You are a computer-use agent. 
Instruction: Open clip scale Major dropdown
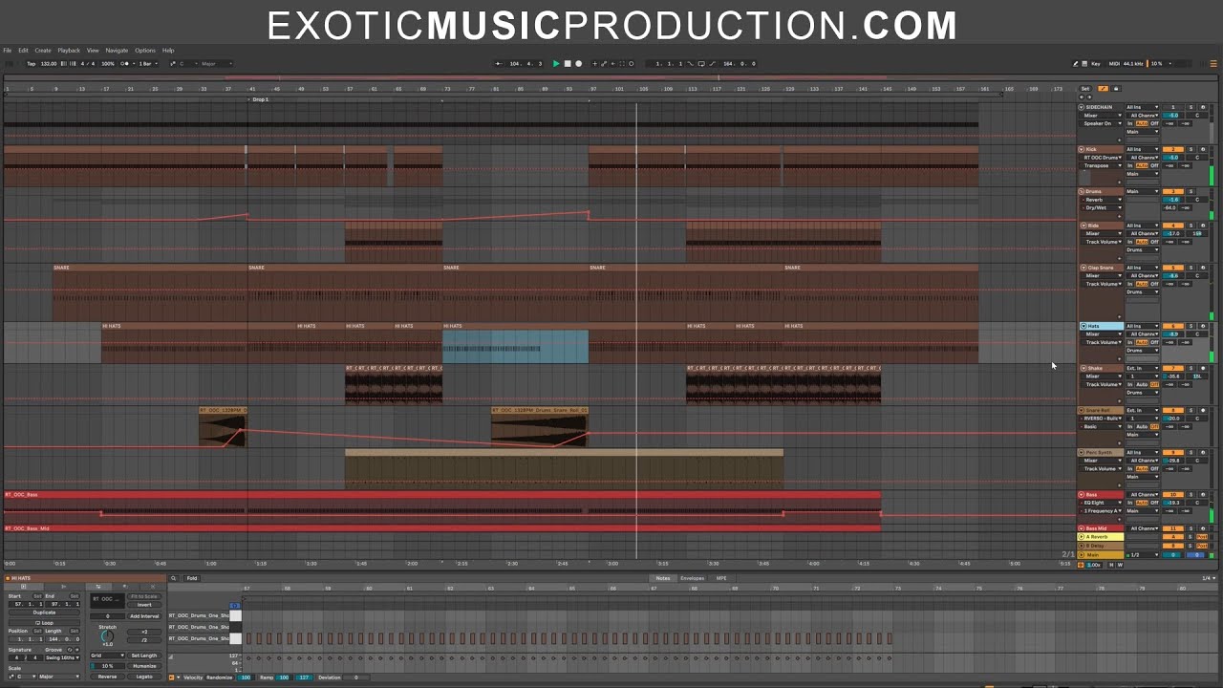[x=59, y=677]
